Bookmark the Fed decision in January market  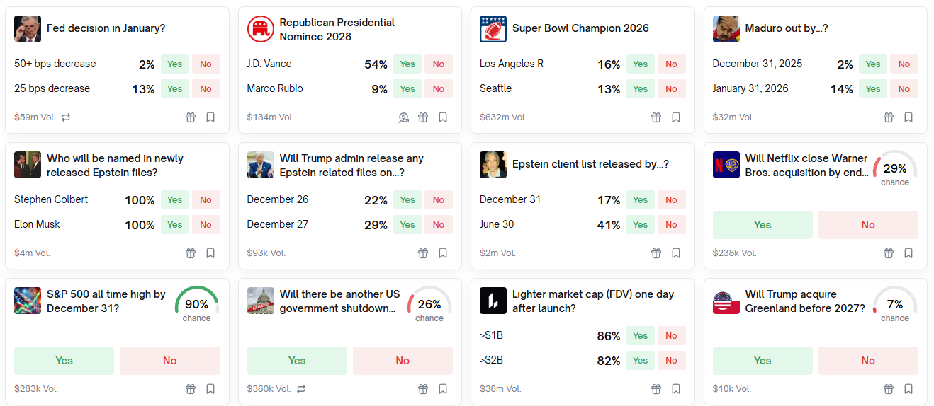coord(210,117)
